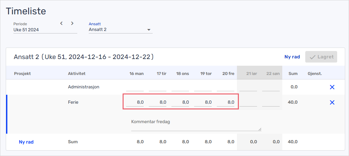Go to the previous week period

pyautogui.click(x=61, y=23)
